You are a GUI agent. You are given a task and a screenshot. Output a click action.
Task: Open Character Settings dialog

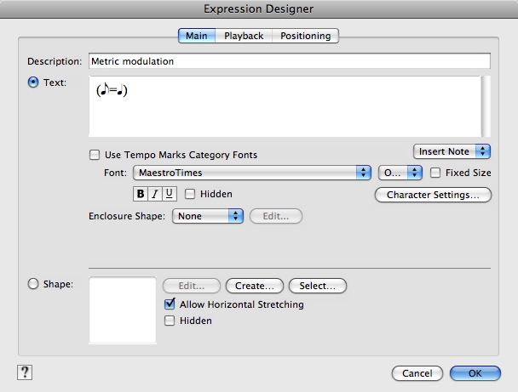point(433,195)
